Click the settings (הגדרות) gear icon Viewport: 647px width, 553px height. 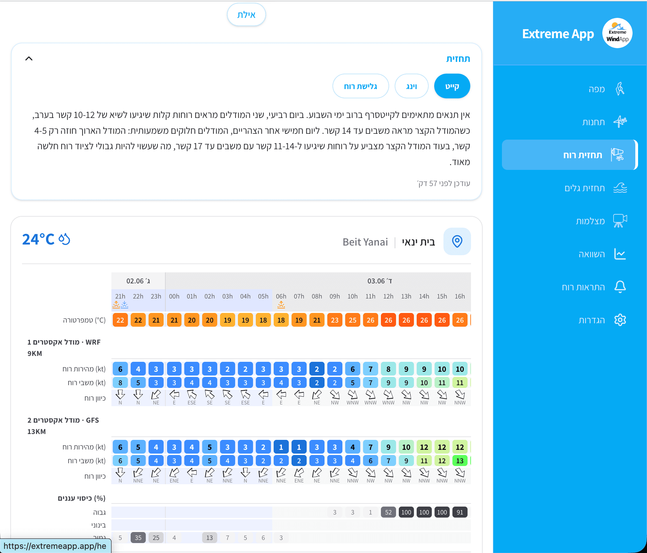(620, 320)
